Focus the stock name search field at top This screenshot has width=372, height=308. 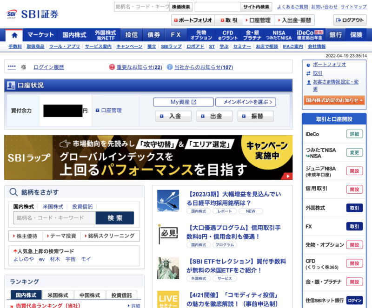point(142,7)
